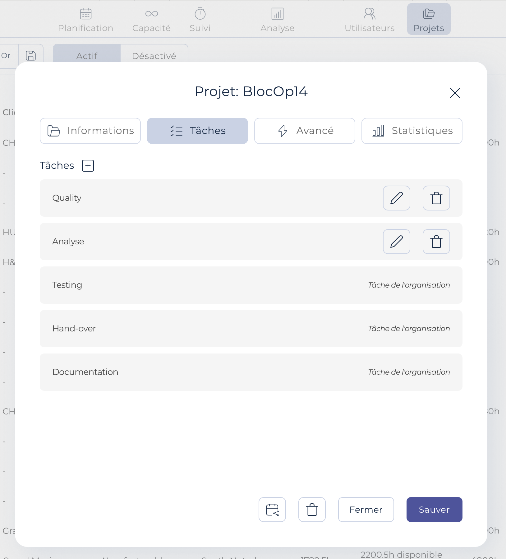Show the Statistiques tab
This screenshot has width=506, height=559.
[x=412, y=131]
